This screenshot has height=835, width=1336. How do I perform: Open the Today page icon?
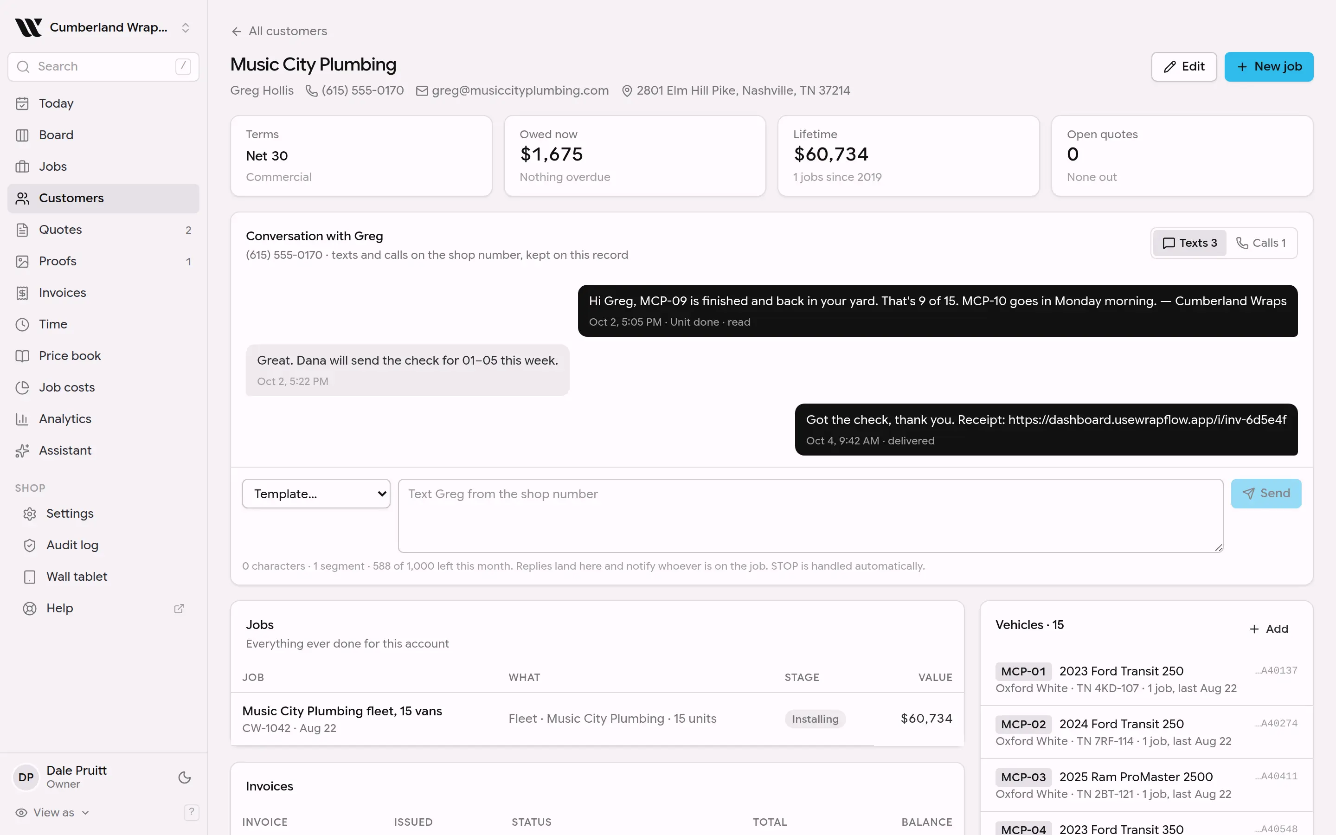coord(22,103)
